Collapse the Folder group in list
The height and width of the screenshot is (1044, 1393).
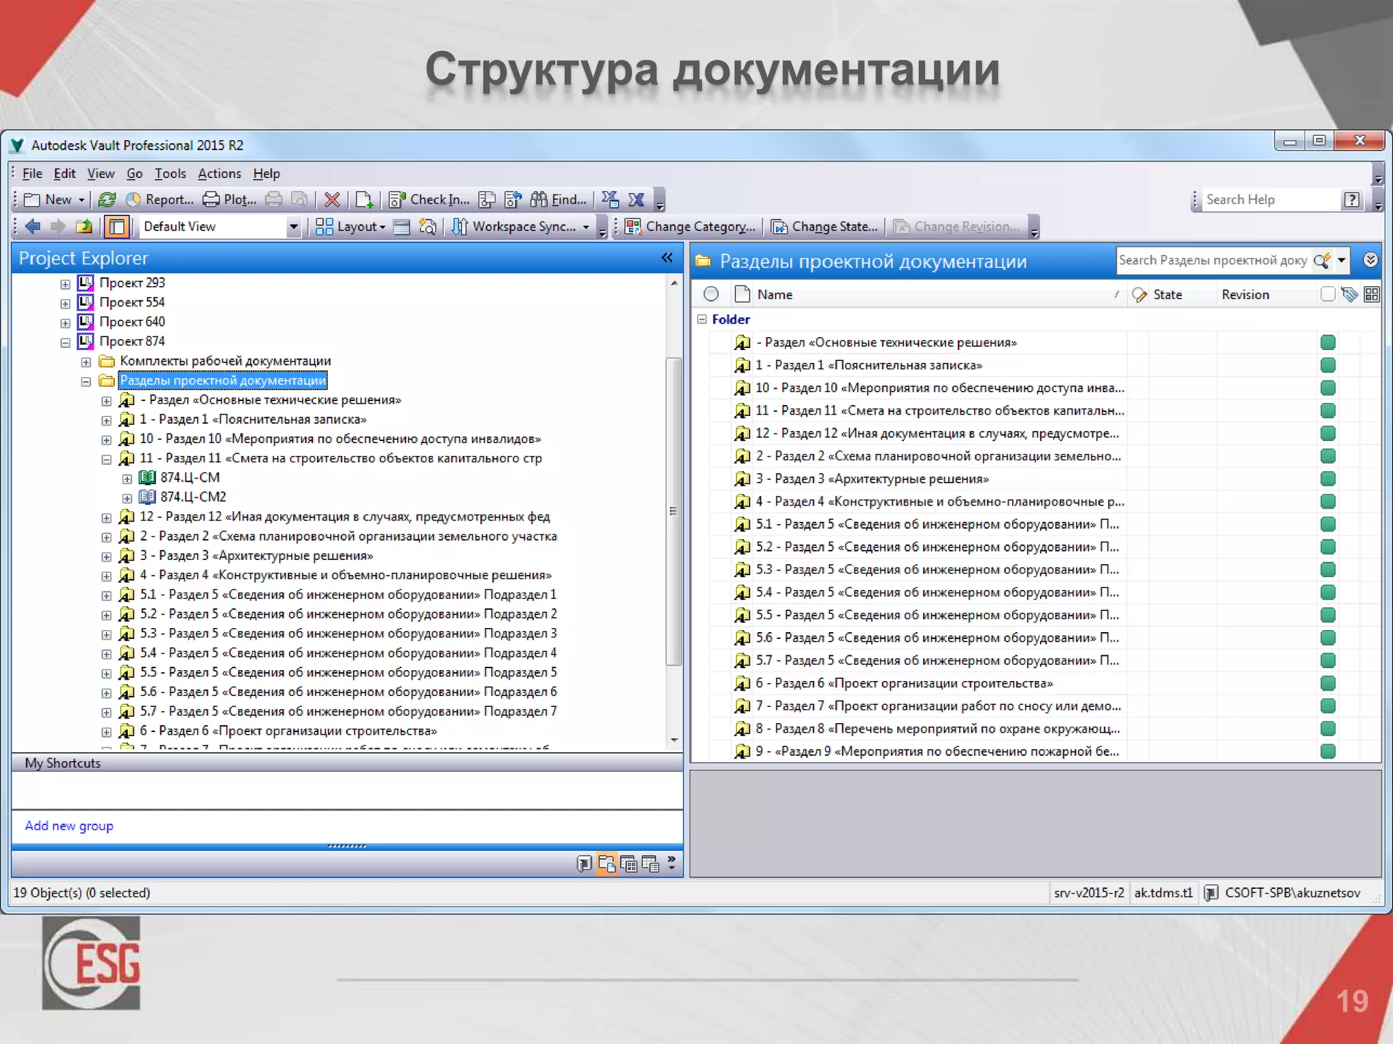(702, 319)
